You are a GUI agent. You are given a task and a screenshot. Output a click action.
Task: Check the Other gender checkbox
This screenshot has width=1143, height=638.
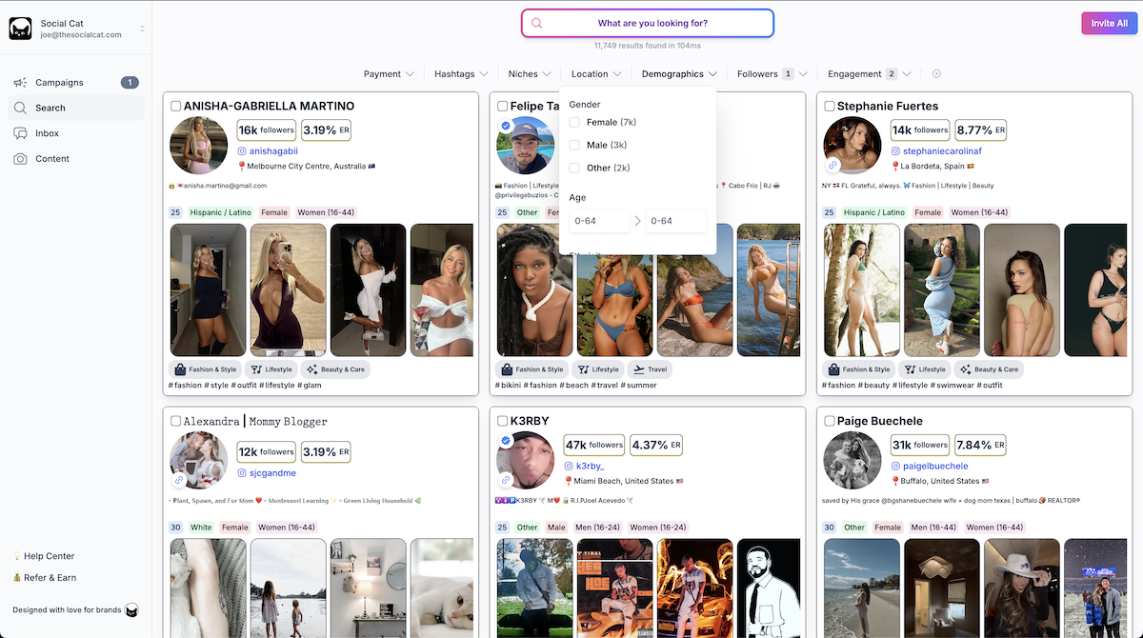pos(574,168)
